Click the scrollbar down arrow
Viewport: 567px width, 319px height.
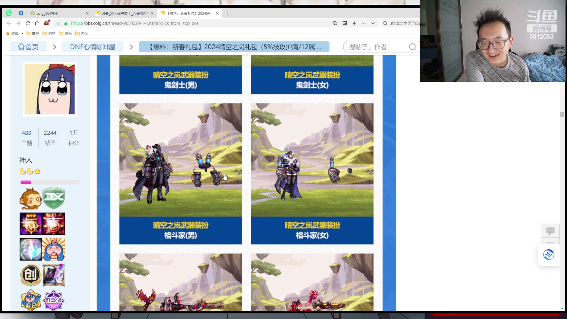(562, 308)
